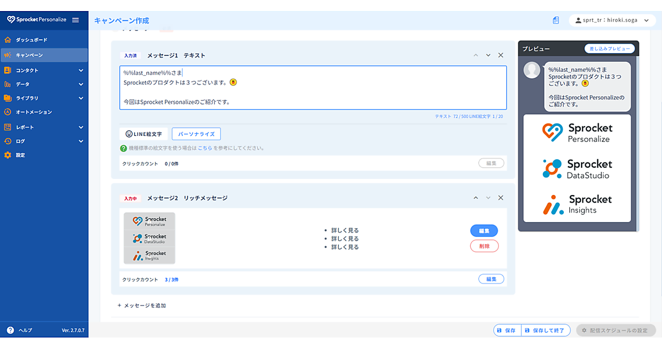The width and height of the screenshot is (662, 348).
Task: Expand the コンタクト sidebar menu
Action: pos(44,70)
